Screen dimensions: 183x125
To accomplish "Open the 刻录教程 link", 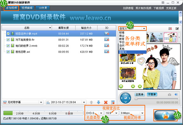I will (x=128, y=8).
